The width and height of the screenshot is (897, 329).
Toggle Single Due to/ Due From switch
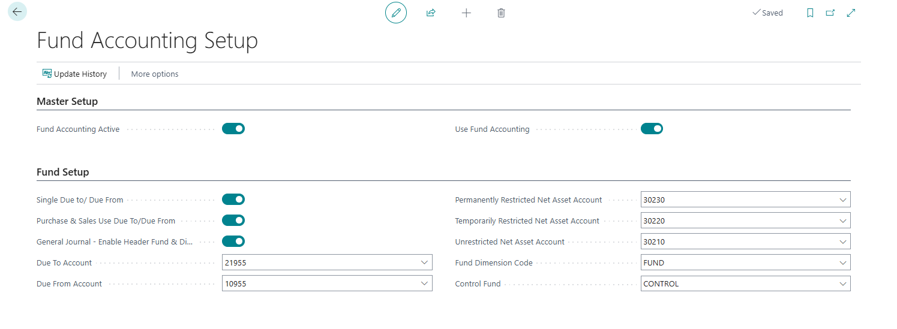click(x=233, y=200)
